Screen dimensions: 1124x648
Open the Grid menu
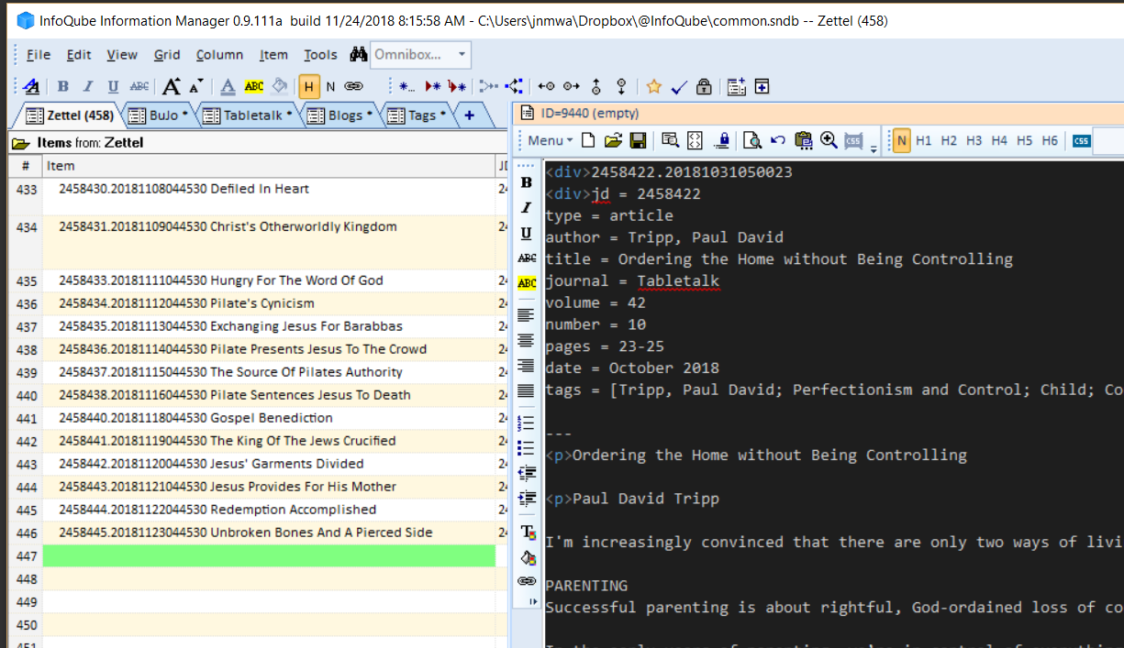point(167,55)
